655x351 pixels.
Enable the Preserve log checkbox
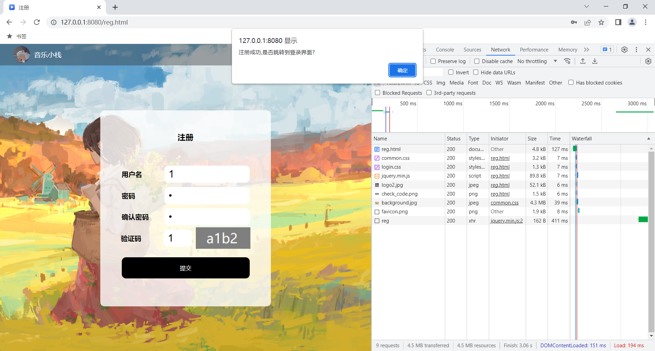coord(433,61)
